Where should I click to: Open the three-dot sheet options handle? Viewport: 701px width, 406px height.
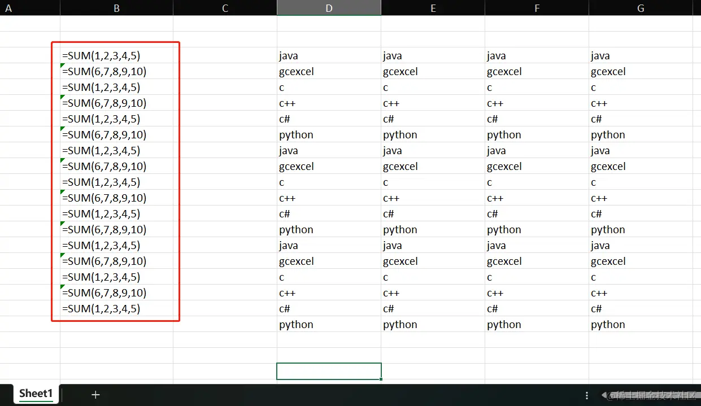[x=587, y=395]
